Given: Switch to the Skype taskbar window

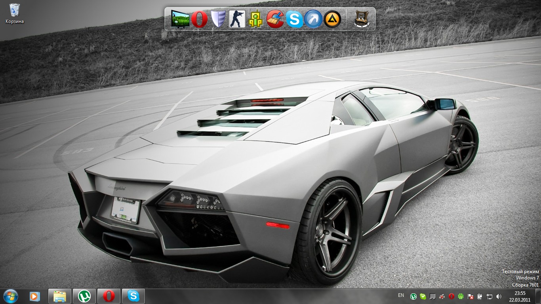Looking at the screenshot, I should (x=133, y=296).
